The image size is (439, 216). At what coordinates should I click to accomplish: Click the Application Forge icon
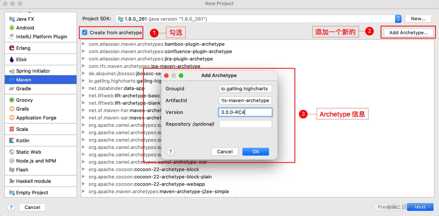12,118
